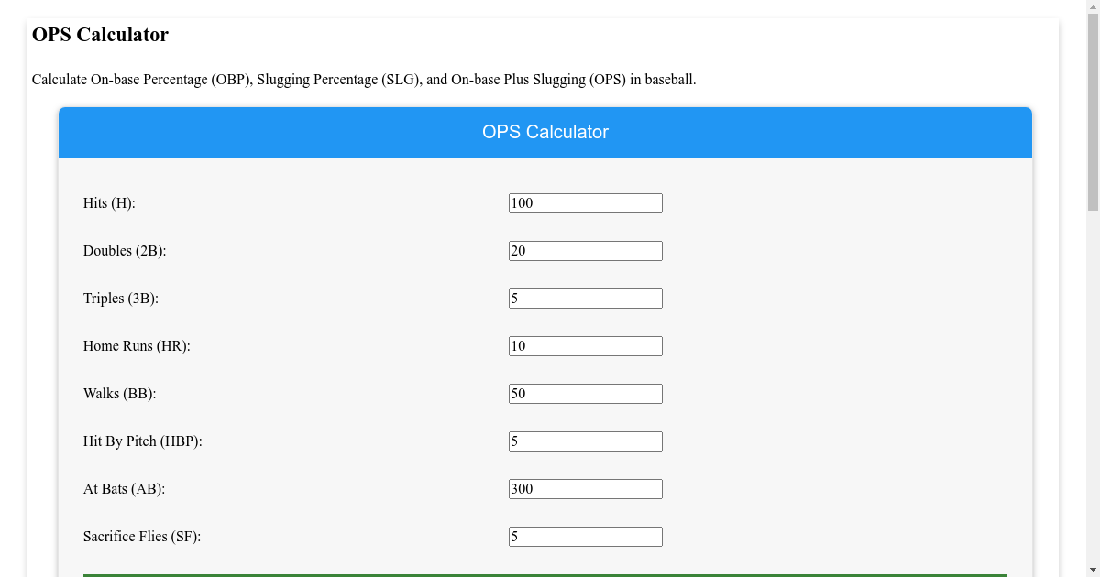Click the Hits (H) input field
Screen dimensions: 1100x577
(585, 202)
